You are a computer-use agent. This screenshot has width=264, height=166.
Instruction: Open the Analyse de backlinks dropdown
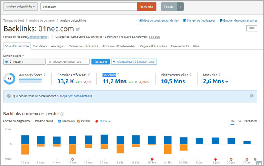pyautogui.click(x=20, y=7)
